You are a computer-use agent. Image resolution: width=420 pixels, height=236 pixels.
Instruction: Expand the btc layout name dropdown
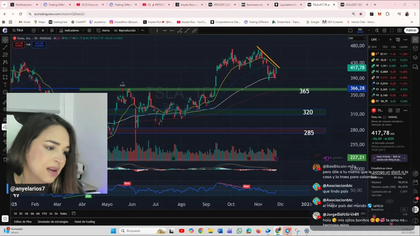[368, 30]
